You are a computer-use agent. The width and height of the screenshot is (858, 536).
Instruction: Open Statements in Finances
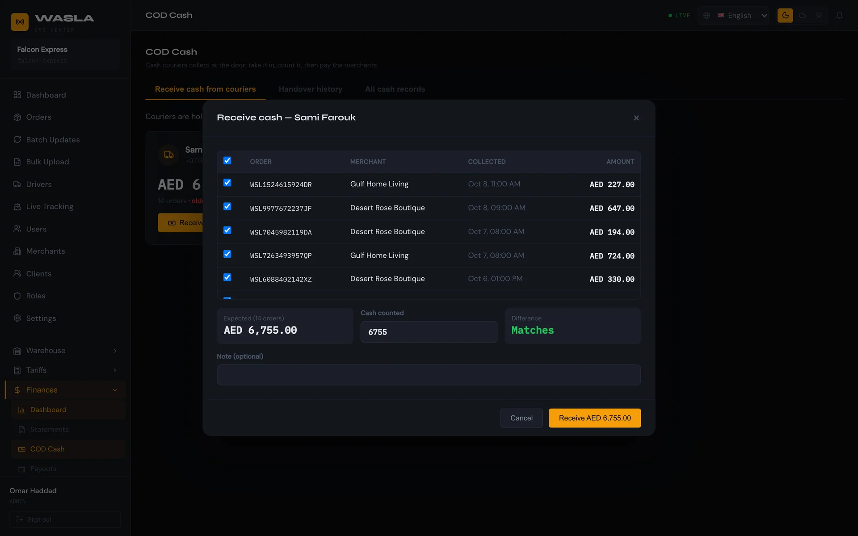[68, 429]
